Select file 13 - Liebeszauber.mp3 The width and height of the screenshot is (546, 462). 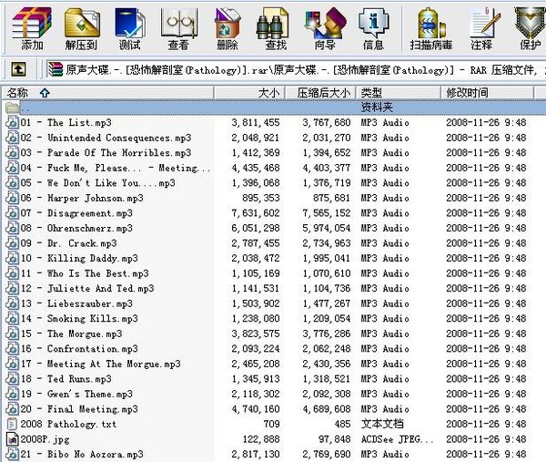click(76, 303)
